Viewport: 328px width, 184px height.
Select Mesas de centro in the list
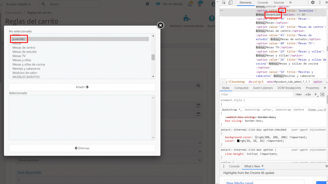pyautogui.click(x=24, y=47)
